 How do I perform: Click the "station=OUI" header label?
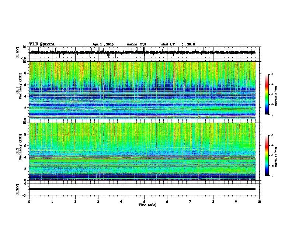pos(136,44)
